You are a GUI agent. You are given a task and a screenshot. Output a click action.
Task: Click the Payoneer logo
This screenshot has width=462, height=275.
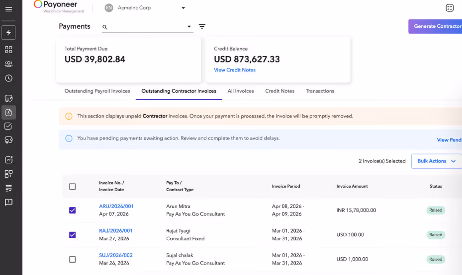point(59,7)
